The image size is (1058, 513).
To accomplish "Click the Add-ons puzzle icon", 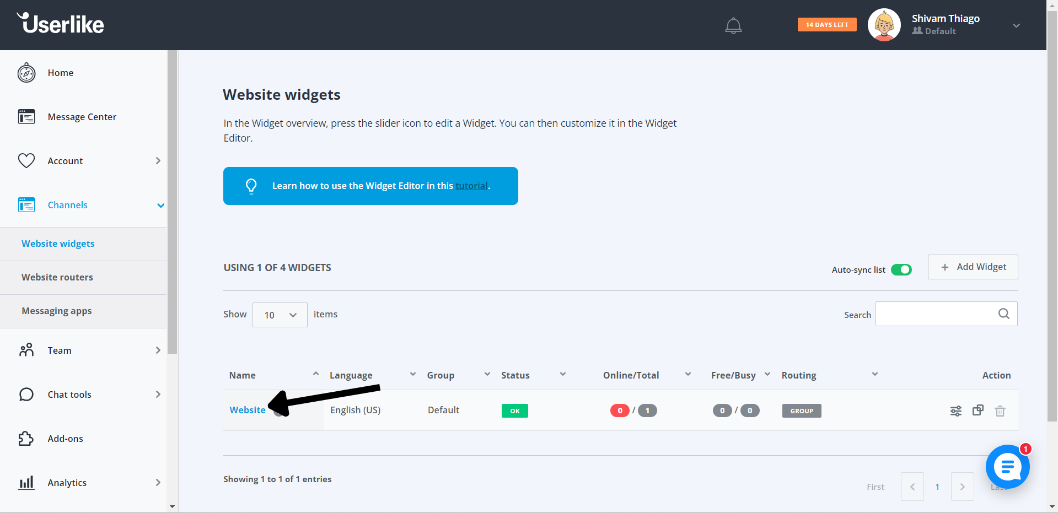I will coord(26,439).
